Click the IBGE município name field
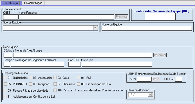195x104 pixels. tap(117, 64)
